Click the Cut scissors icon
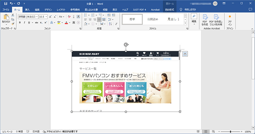This screenshot has width=255, height=134. 13,15
